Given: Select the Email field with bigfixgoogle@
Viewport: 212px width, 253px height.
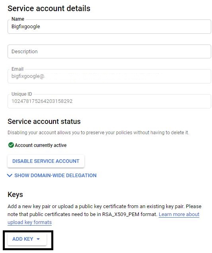Looking at the screenshot, I should click(109, 76).
